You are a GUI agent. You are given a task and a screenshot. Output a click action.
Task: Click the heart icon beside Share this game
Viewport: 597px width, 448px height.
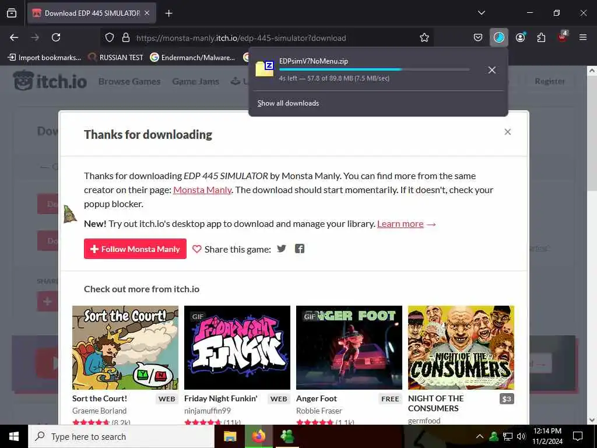click(197, 249)
